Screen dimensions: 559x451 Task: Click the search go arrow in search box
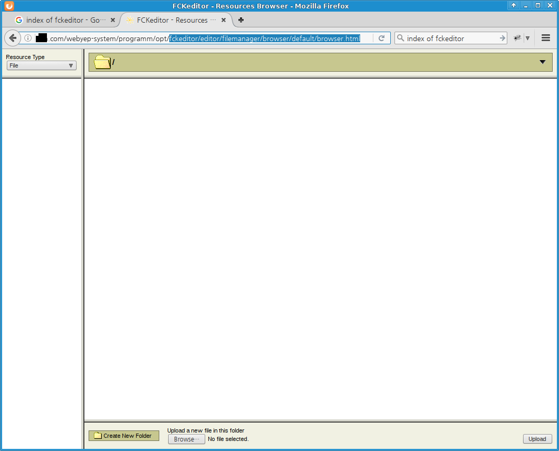(x=502, y=38)
